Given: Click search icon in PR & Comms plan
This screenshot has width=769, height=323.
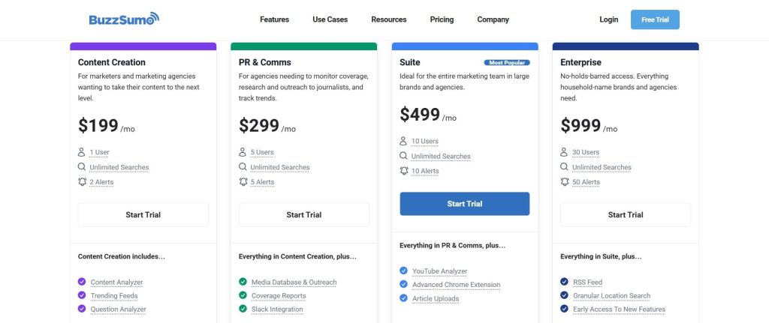Looking at the screenshot, I should click(243, 167).
